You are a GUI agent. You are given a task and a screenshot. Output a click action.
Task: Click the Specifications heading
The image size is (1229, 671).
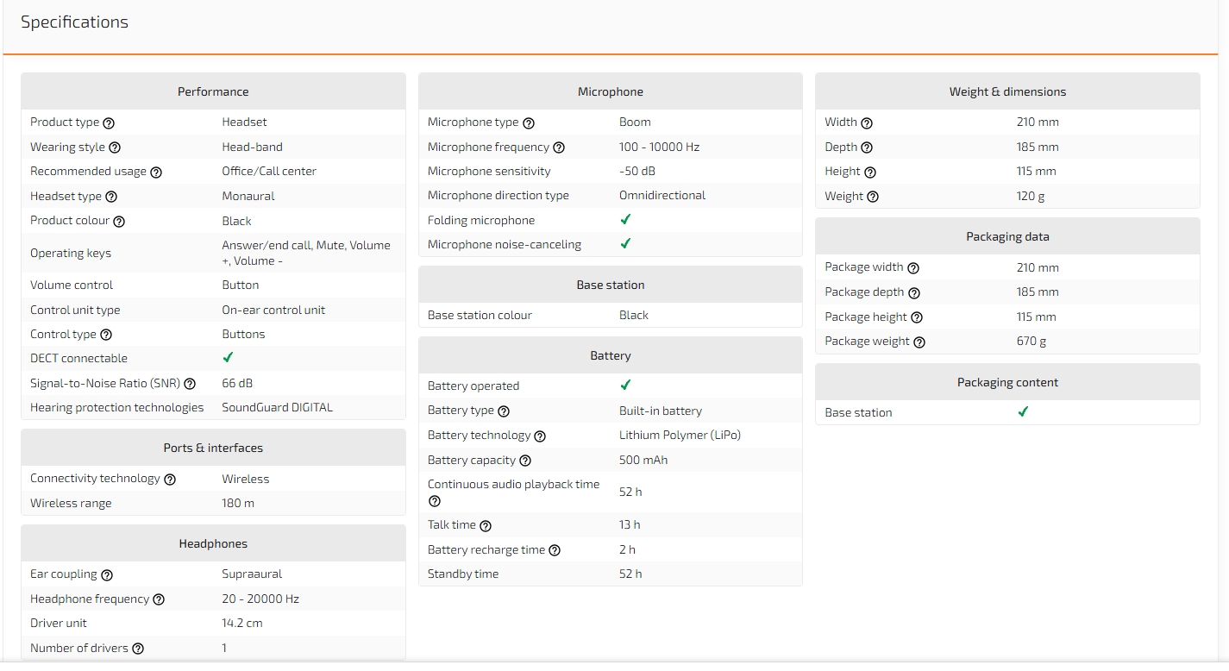coord(74,22)
